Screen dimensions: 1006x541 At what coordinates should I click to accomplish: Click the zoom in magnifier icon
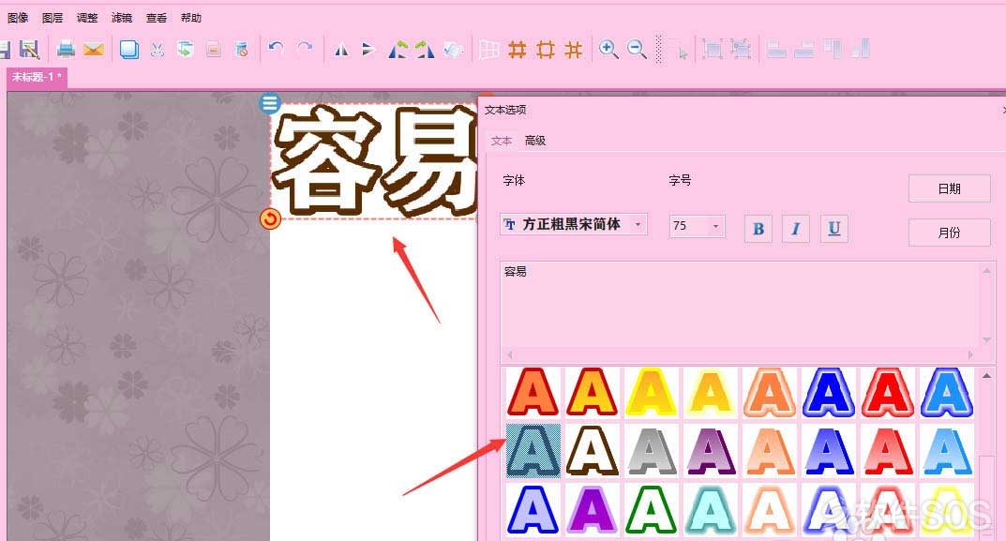(608, 49)
